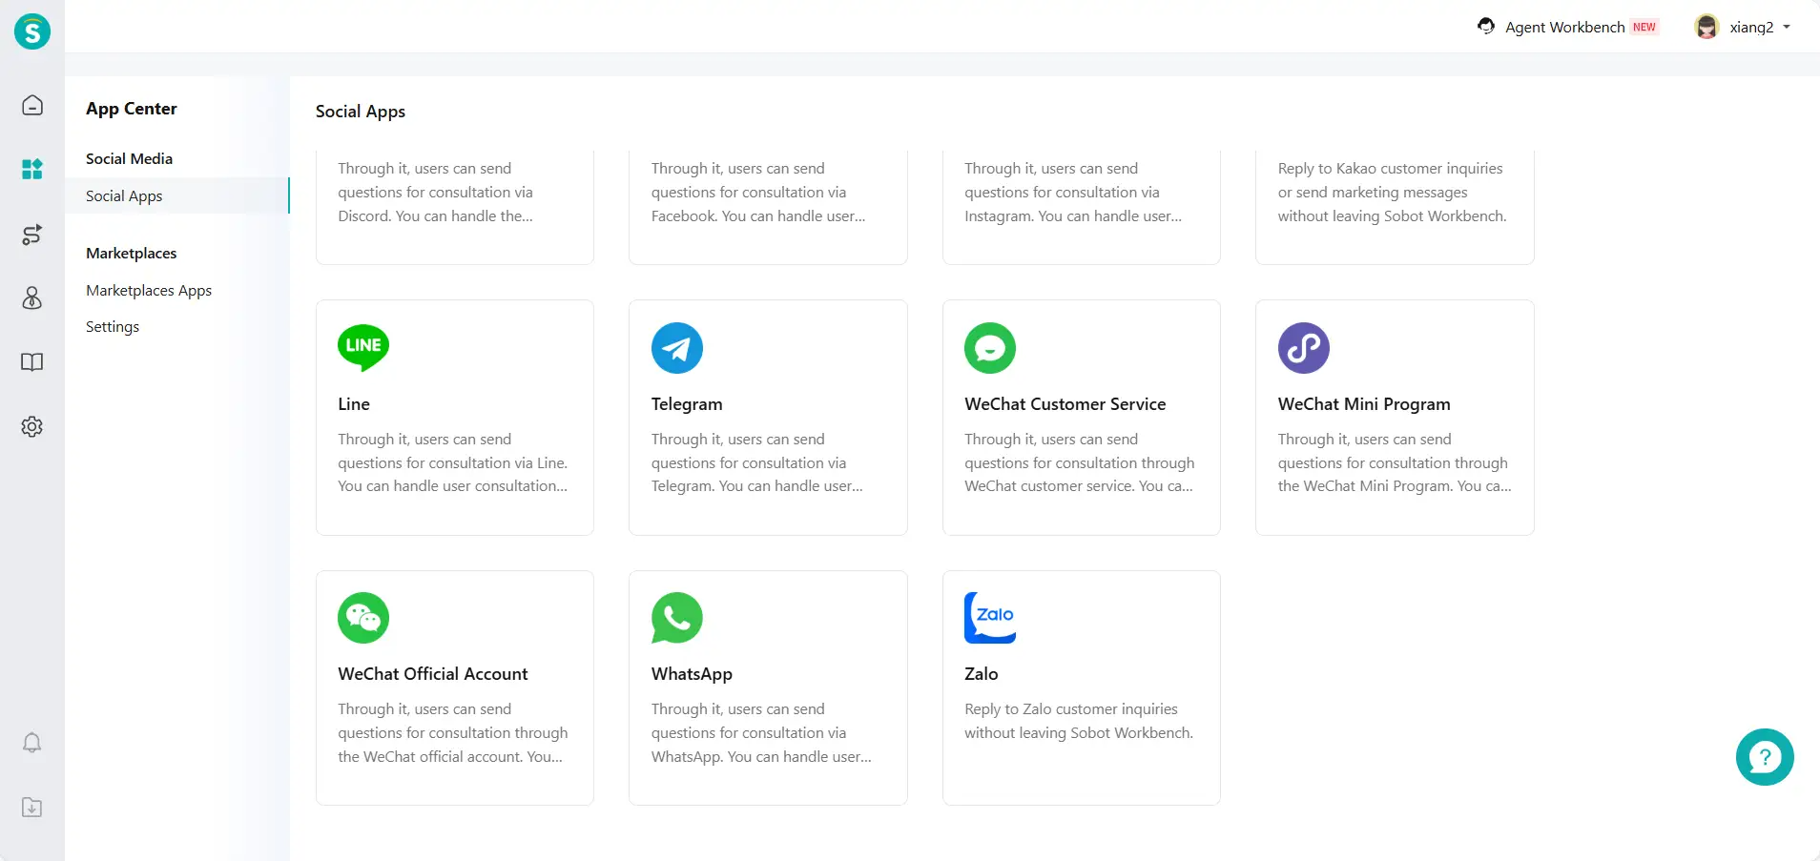Click the Social Media section heading
This screenshot has height=861, width=1820.
tap(129, 158)
